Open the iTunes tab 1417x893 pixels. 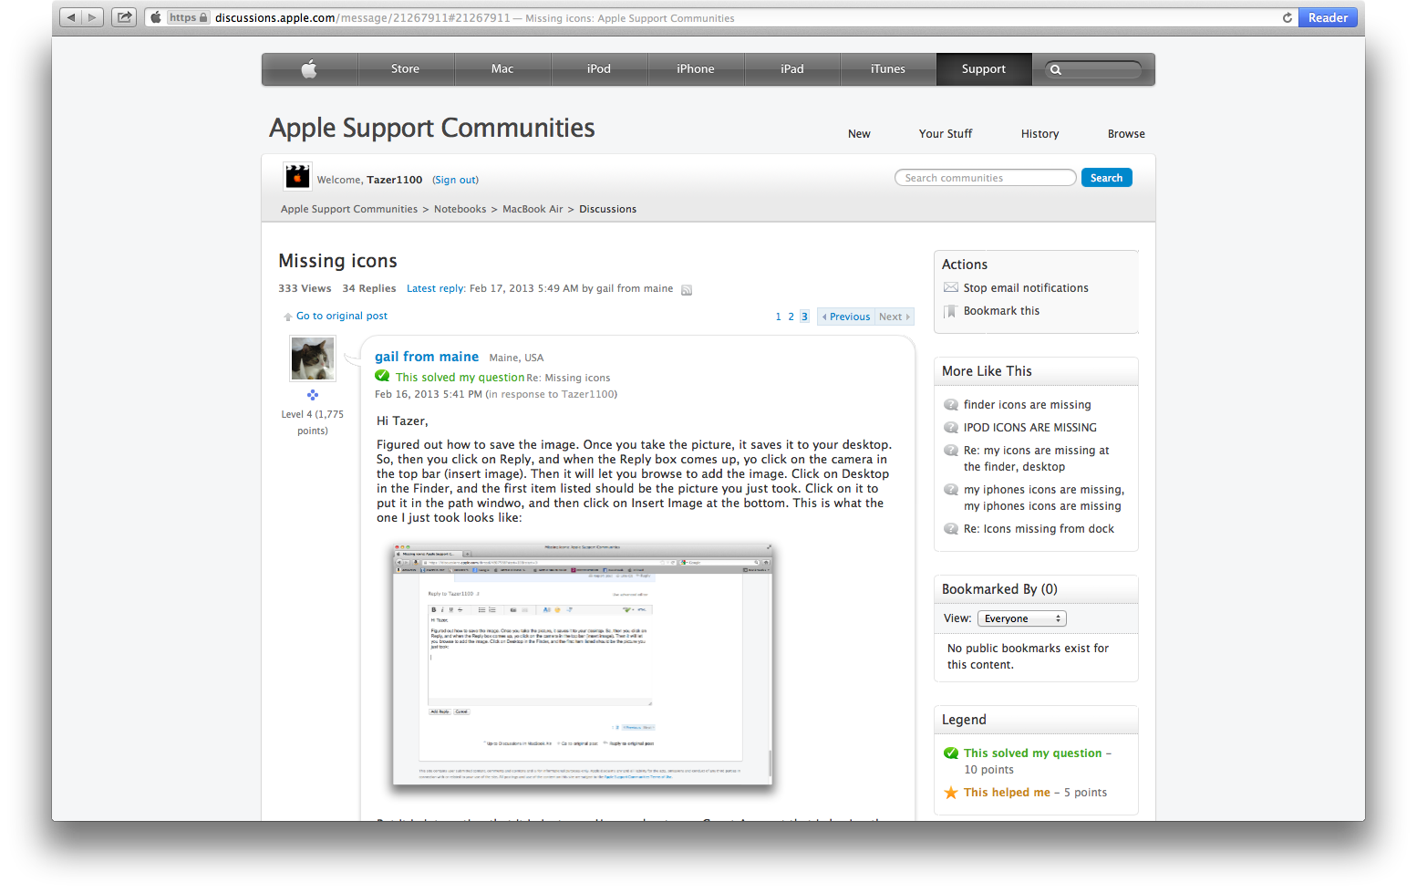click(888, 69)
